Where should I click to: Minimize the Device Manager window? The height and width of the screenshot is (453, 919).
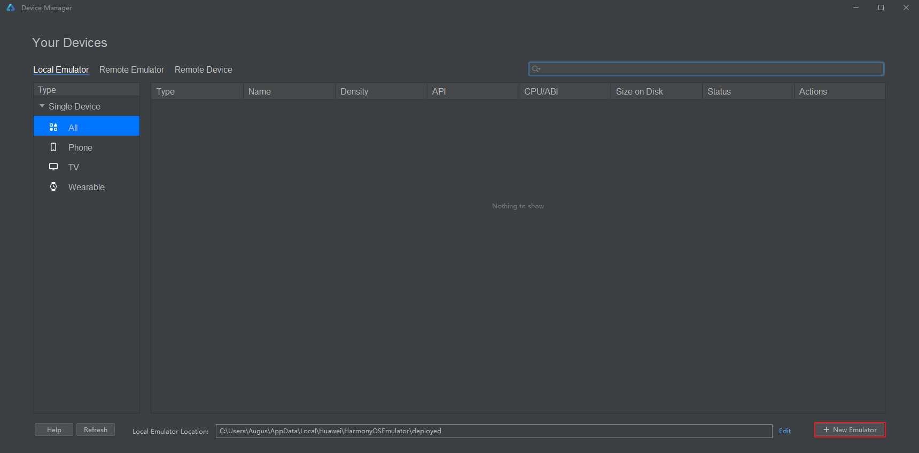click(856, 7)
